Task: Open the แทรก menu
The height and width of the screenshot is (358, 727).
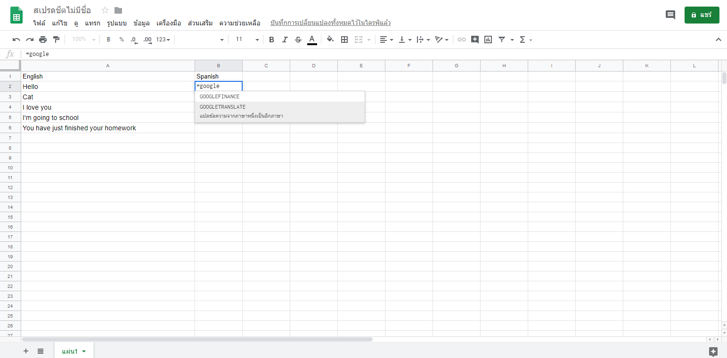Action: [93, 23]
